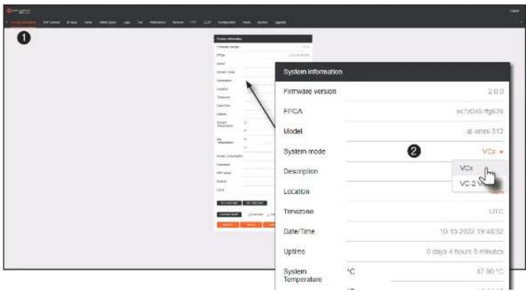Go to the Configuration tab in the navigation bar
The height and width of the screenshot is (291, 526).
tap(226, 23)
